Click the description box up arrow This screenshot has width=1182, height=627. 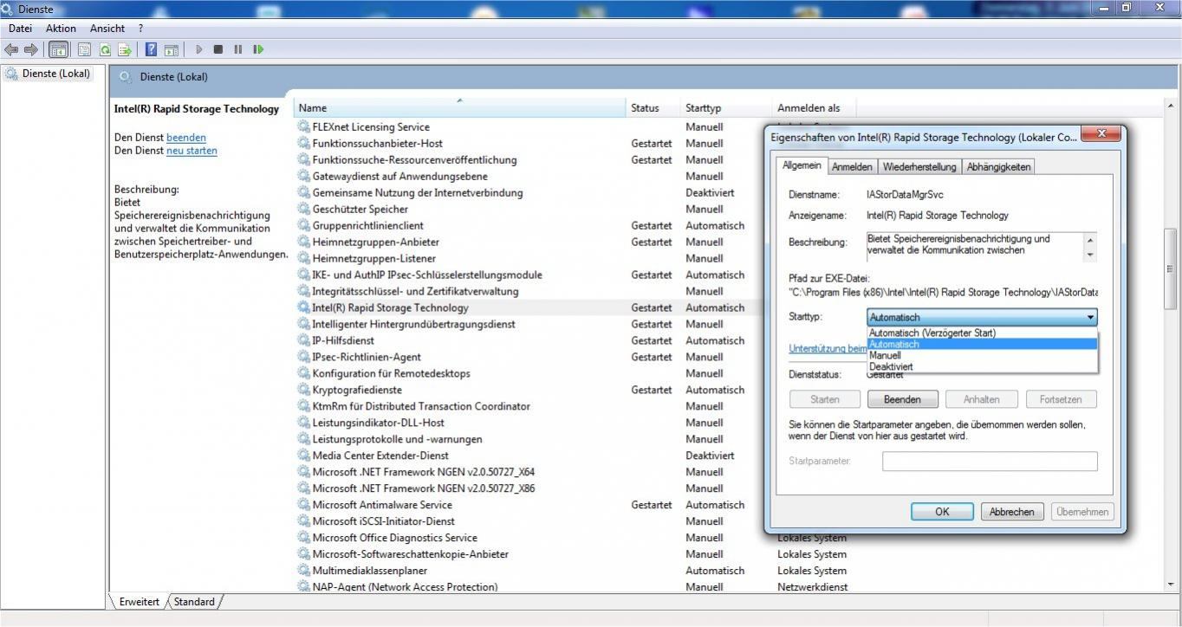[x=1090, y=239]
